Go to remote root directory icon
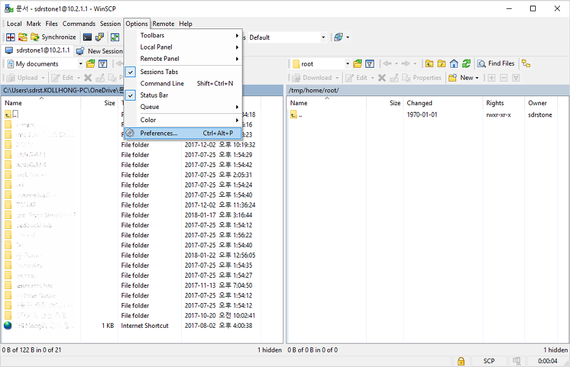 (441, 64)
